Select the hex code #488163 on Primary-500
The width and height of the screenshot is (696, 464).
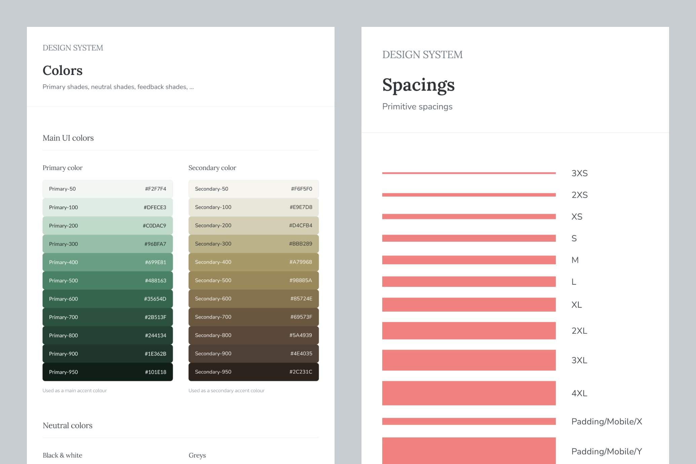(x=155, y=280)
